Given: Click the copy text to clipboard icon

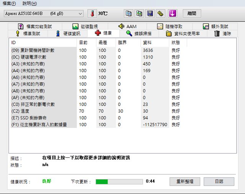Looking at the screenshot, I should coord(129,13).
